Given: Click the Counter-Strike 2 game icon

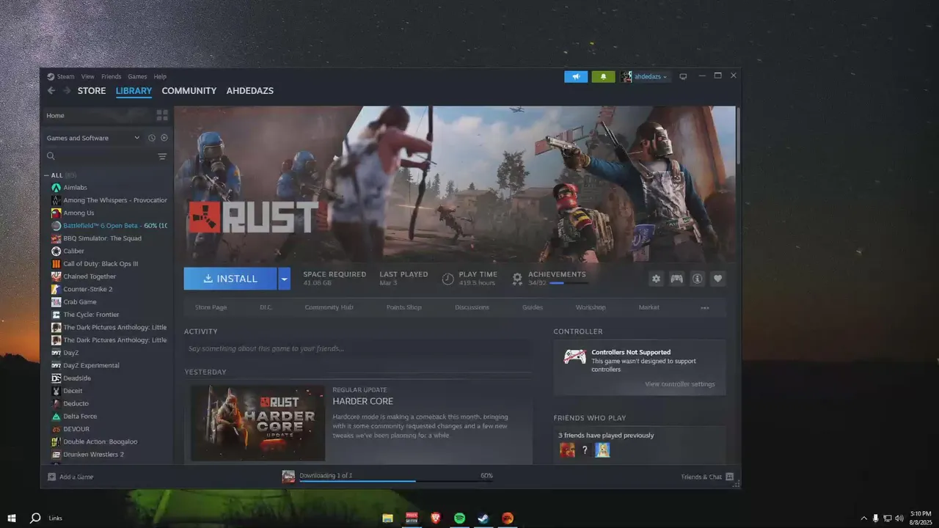Looking at the screenshot, I should point(56,289).
